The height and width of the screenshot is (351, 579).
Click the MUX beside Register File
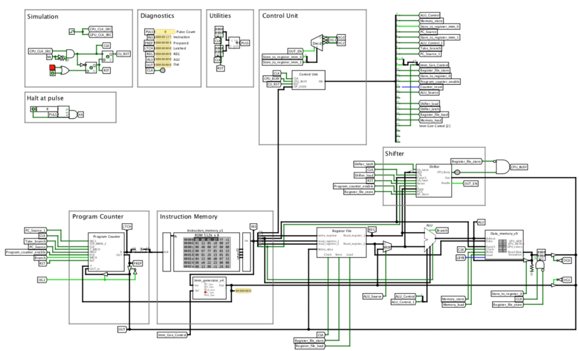click(x=387, y=247)
